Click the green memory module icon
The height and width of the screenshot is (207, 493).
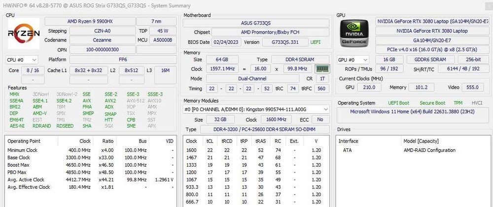coord(321,69)
